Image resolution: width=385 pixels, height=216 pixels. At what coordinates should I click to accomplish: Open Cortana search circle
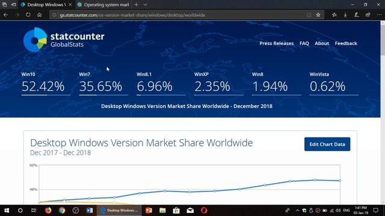[20, 211]
